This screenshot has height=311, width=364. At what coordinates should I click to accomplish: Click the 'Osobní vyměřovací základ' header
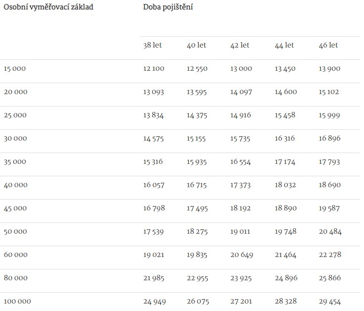click(48, 7)
